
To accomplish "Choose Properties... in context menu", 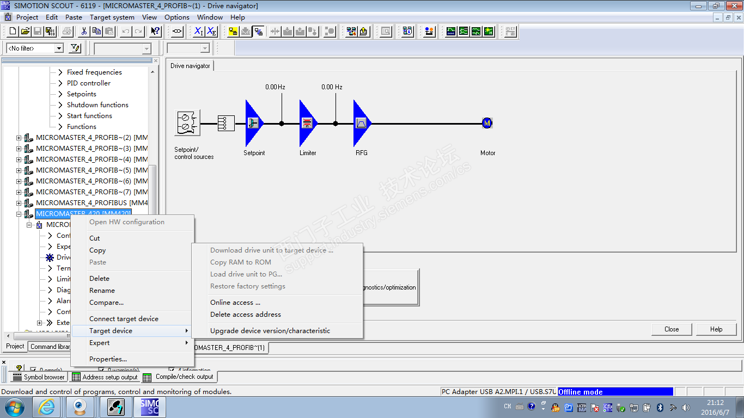I will (x=132, y=359).
